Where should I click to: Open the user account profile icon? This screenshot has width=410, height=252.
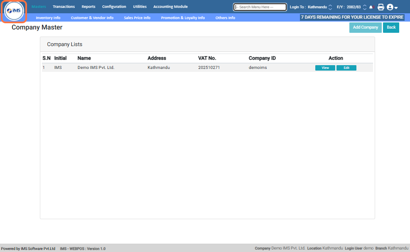click(390, 7)
